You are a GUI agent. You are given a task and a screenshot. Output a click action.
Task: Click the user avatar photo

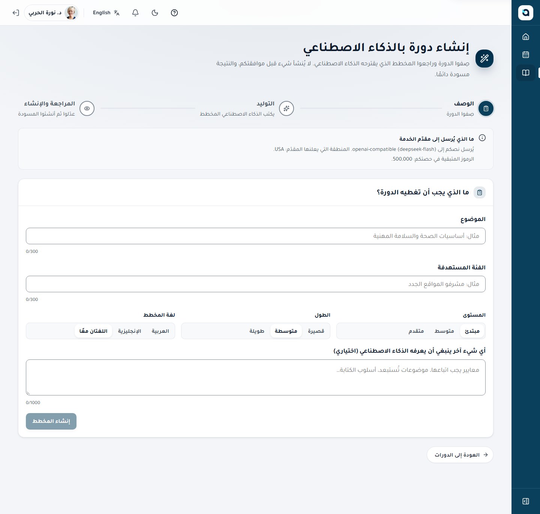(x=71, y=13)
